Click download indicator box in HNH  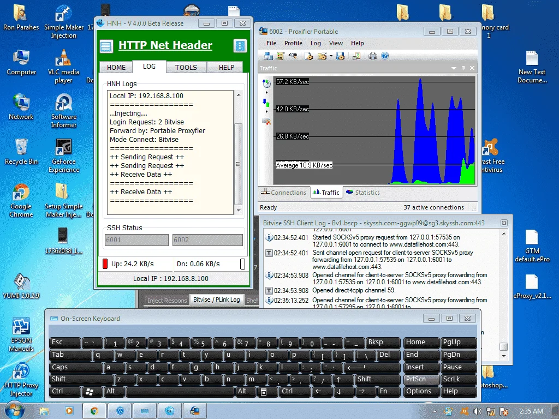pyautogui.click(x=242, y=264)
